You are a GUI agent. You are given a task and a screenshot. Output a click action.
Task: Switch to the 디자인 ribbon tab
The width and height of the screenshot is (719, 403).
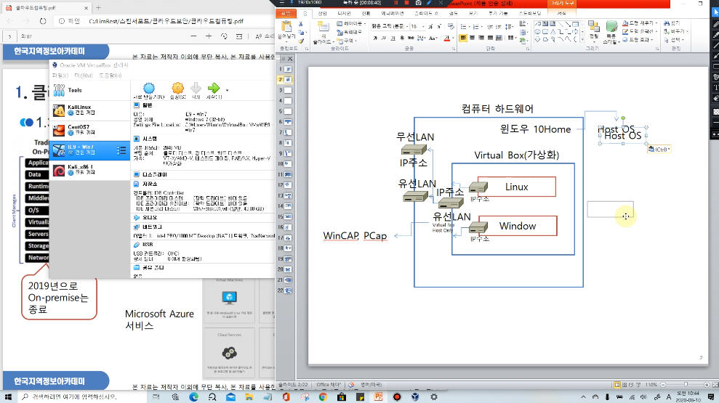[x=344, y=14]
